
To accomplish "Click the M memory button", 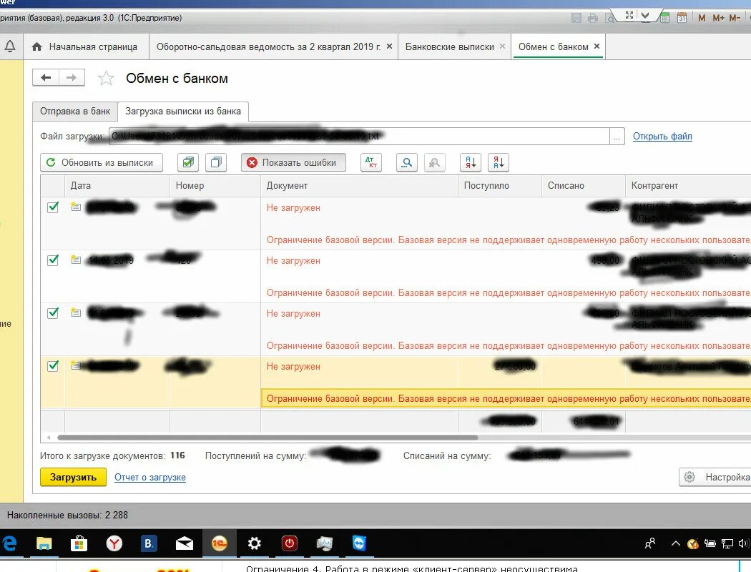I will click(x=702, y=18).
